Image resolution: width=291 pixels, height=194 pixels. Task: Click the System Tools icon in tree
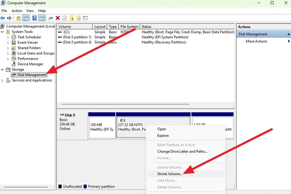(8, 32)
